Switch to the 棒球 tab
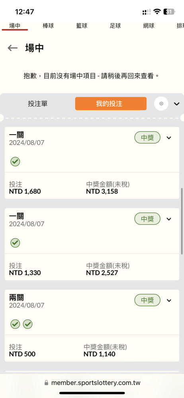This screenshot has height=398, width=184. (48, 26)
